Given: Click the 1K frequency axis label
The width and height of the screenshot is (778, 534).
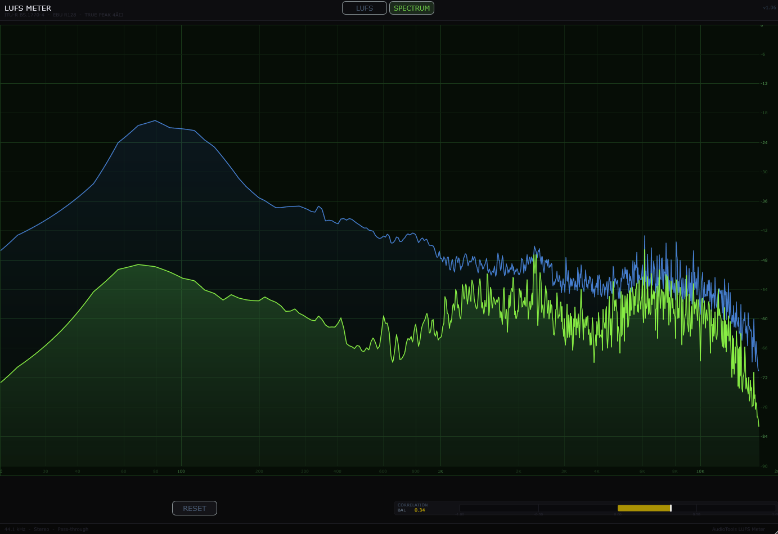Looking at the screenshot, I should click(440, 472).
